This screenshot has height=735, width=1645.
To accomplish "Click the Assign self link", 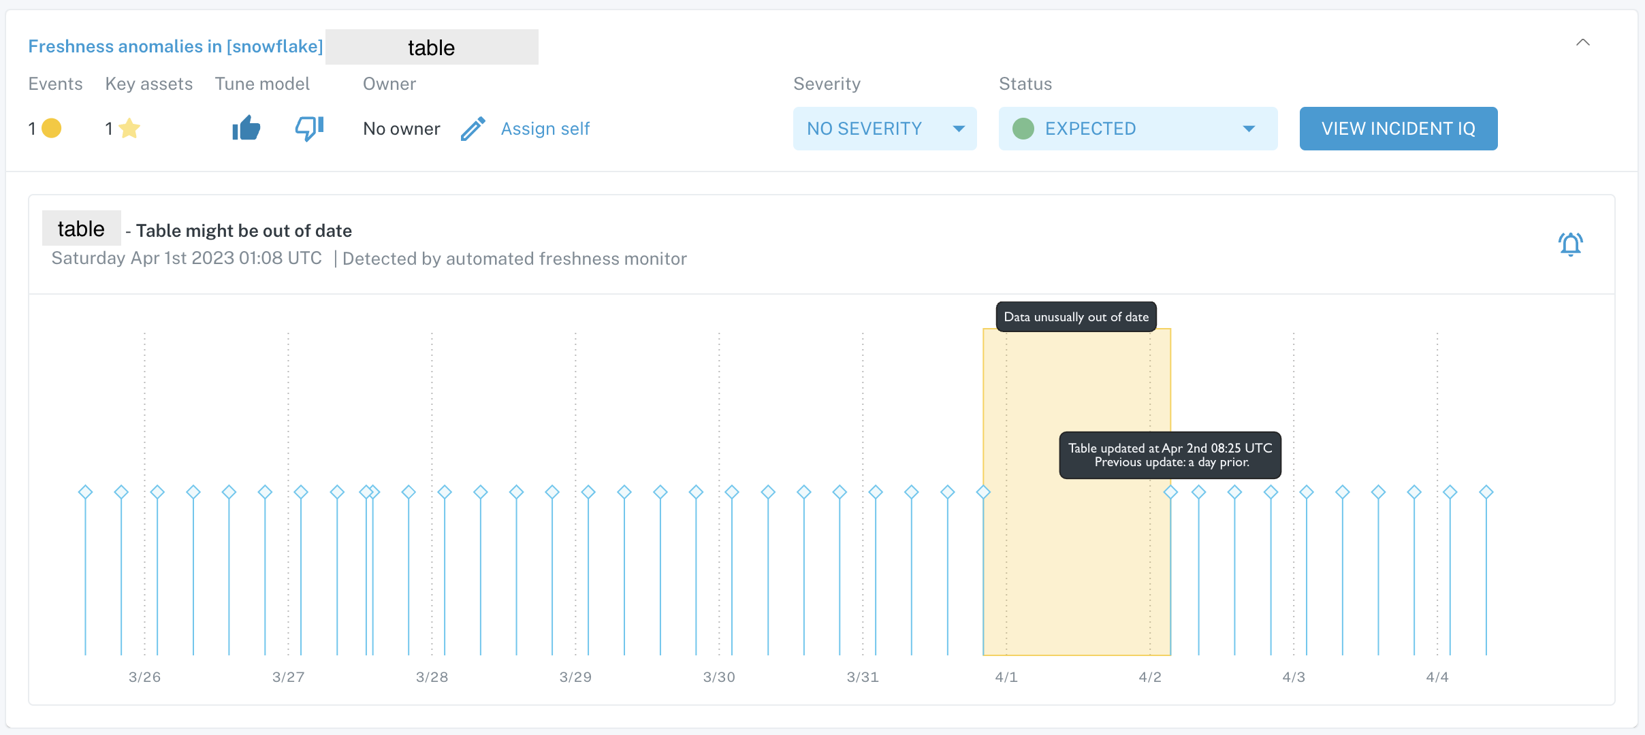I will point(545,128).
